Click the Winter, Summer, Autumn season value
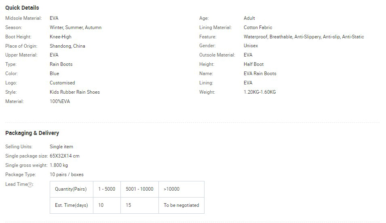Image resolution: width=386 pixels, height=223 pixels. [x=75, y=27]
